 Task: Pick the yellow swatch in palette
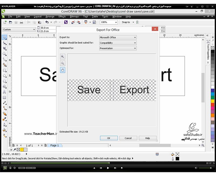[x=212, y=101]
